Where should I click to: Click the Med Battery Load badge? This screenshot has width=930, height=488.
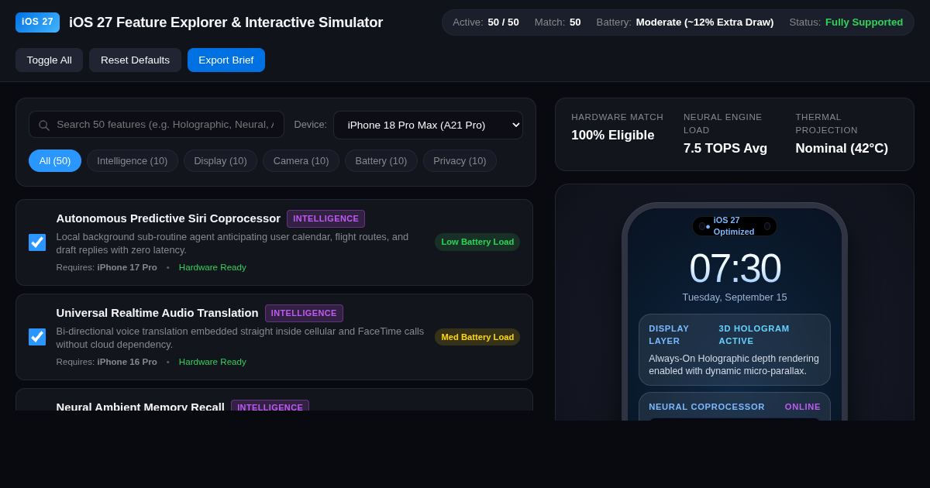pyautogui.click(x=477, y=336)
